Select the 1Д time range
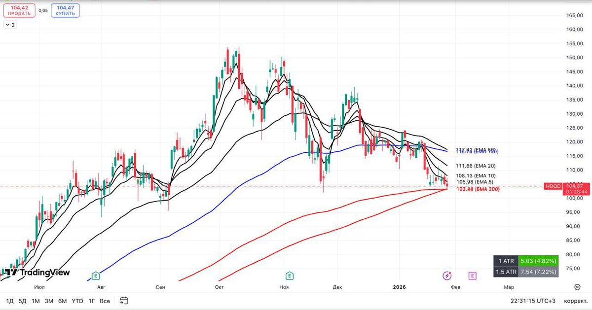592x310 pixels. pyautogui.click(x=10, y=301)
